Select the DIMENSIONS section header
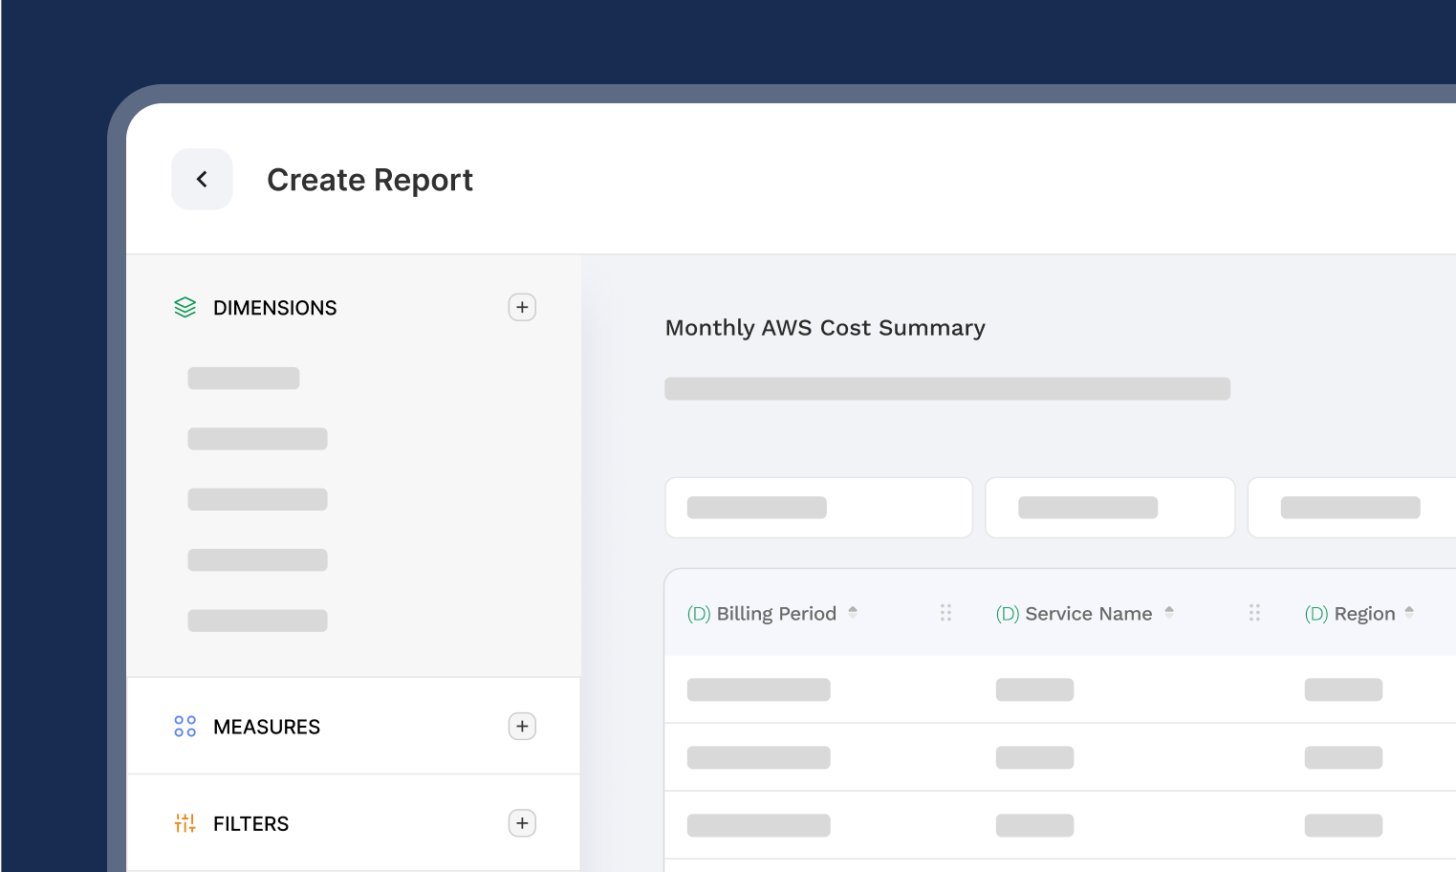The height and width of the screenshot is (872, 1456). tap(274, 308)
